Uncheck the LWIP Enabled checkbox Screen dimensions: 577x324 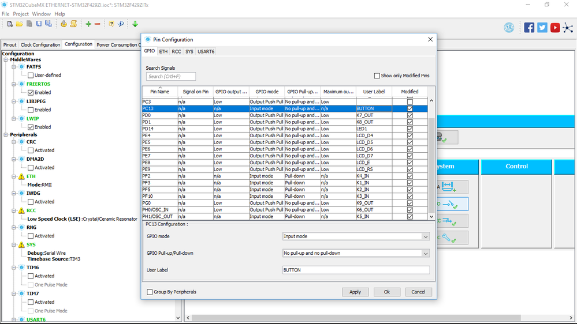[31, 127]
